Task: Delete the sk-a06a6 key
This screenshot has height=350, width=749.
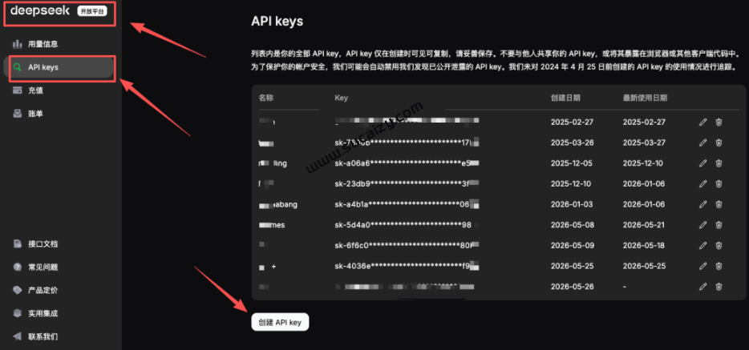Action: (719, 163)
